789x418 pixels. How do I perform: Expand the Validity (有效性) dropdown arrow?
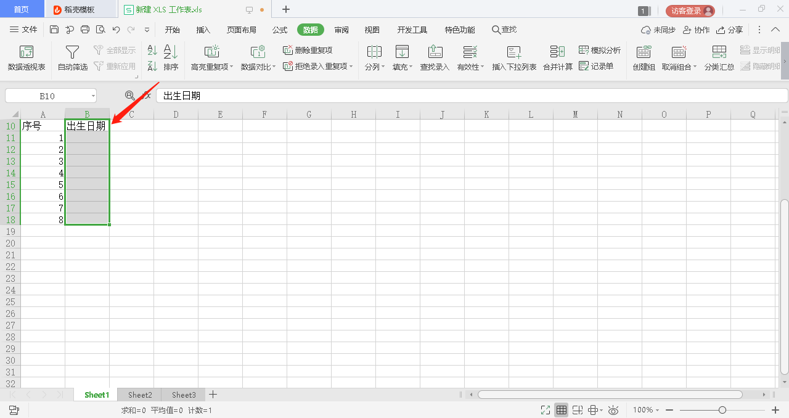(482, 67)
